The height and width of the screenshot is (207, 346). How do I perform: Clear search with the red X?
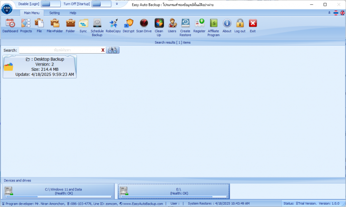click(103, 50)
